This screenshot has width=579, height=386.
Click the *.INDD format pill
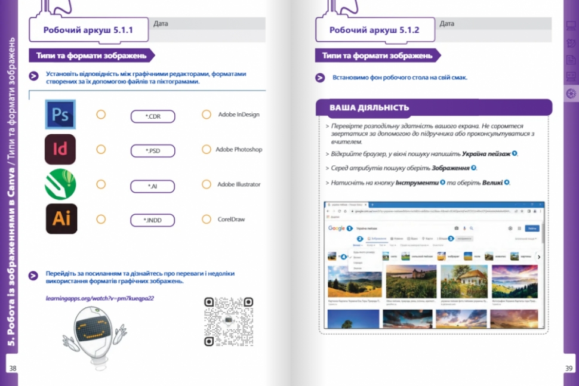(x=152, y=220)
